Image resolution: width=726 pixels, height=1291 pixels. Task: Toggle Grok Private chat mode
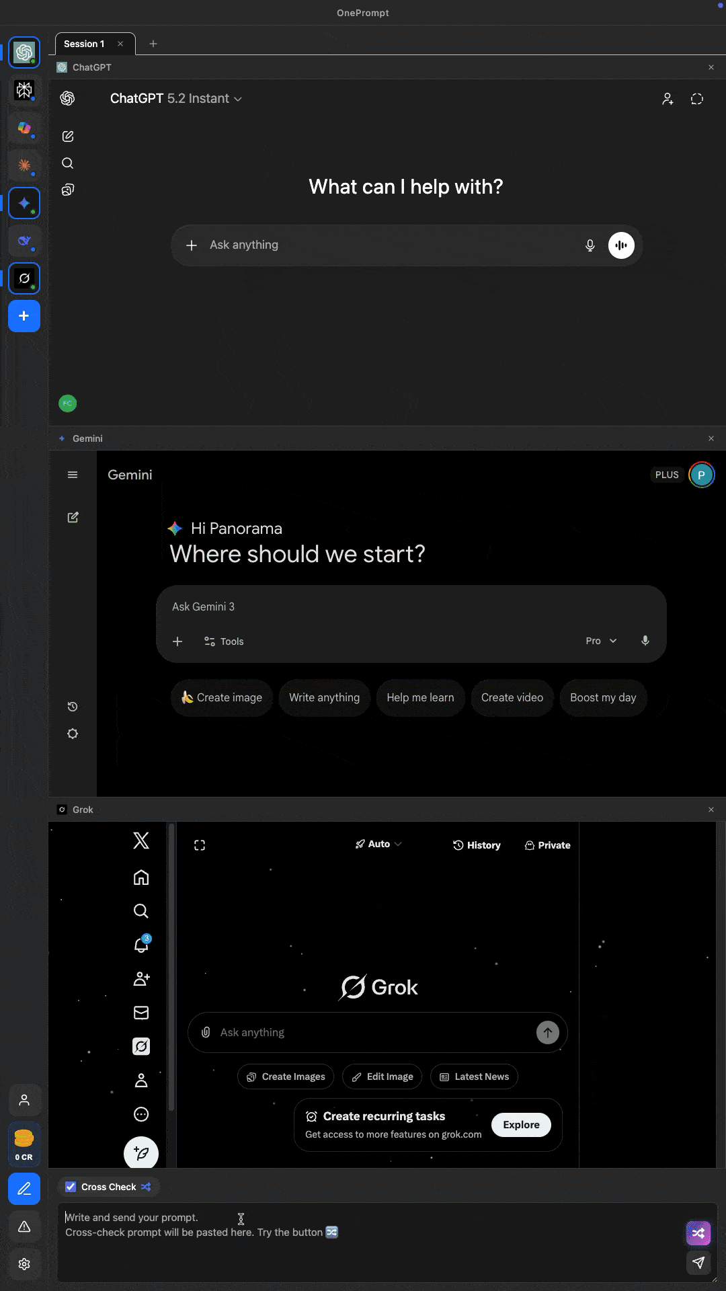point(547,845)
